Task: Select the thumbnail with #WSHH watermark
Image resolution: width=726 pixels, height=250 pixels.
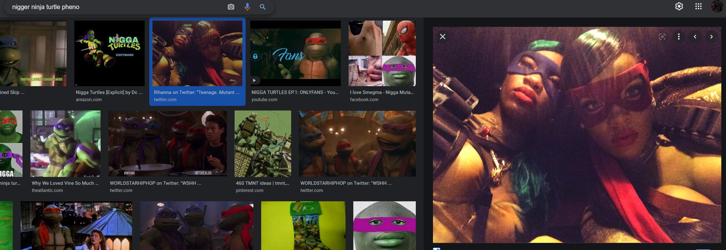Action: tap(167, 144)
